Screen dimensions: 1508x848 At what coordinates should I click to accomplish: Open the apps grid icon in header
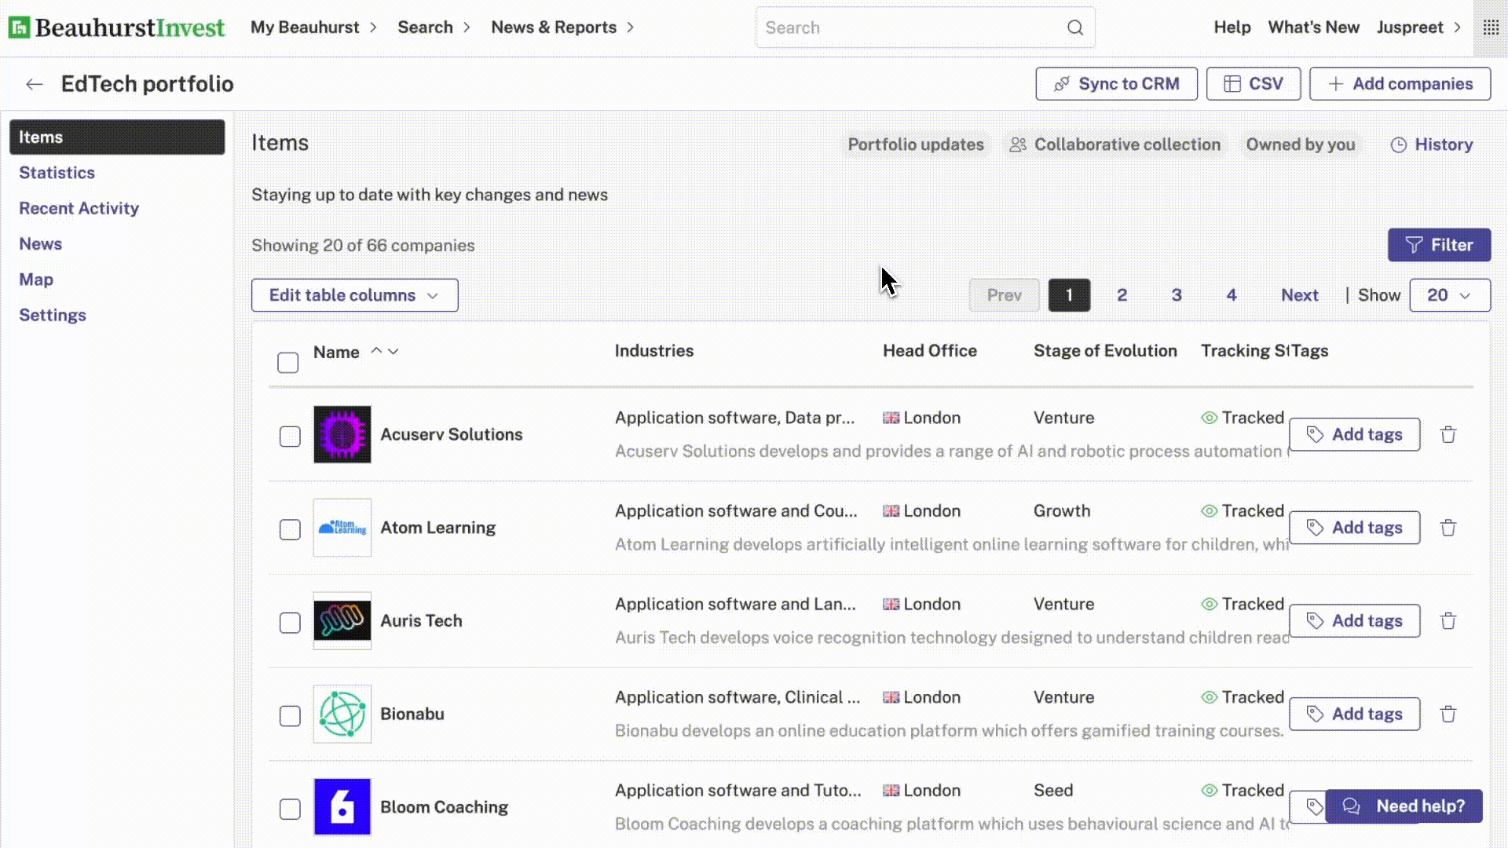tap(1490, 27)
